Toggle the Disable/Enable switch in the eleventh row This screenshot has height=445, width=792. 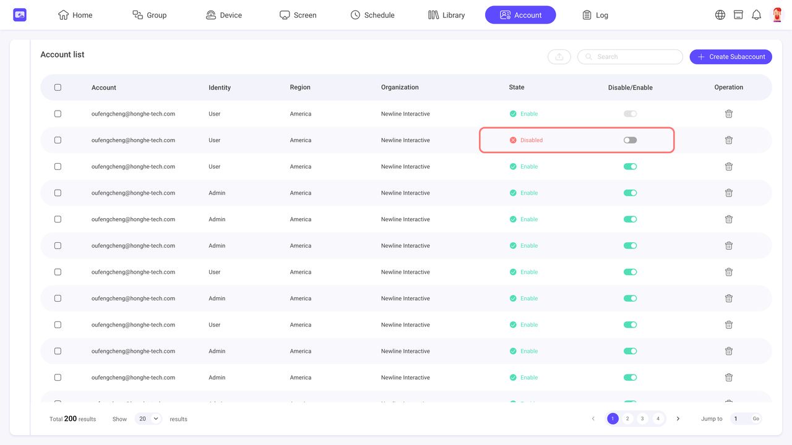point(630,378)
